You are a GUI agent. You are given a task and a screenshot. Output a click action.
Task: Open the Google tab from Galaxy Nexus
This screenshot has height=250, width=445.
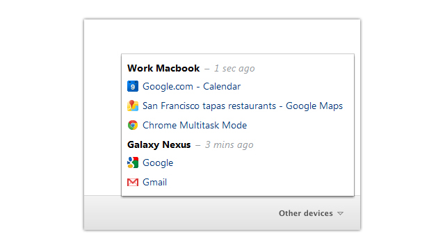pos(158,163)
